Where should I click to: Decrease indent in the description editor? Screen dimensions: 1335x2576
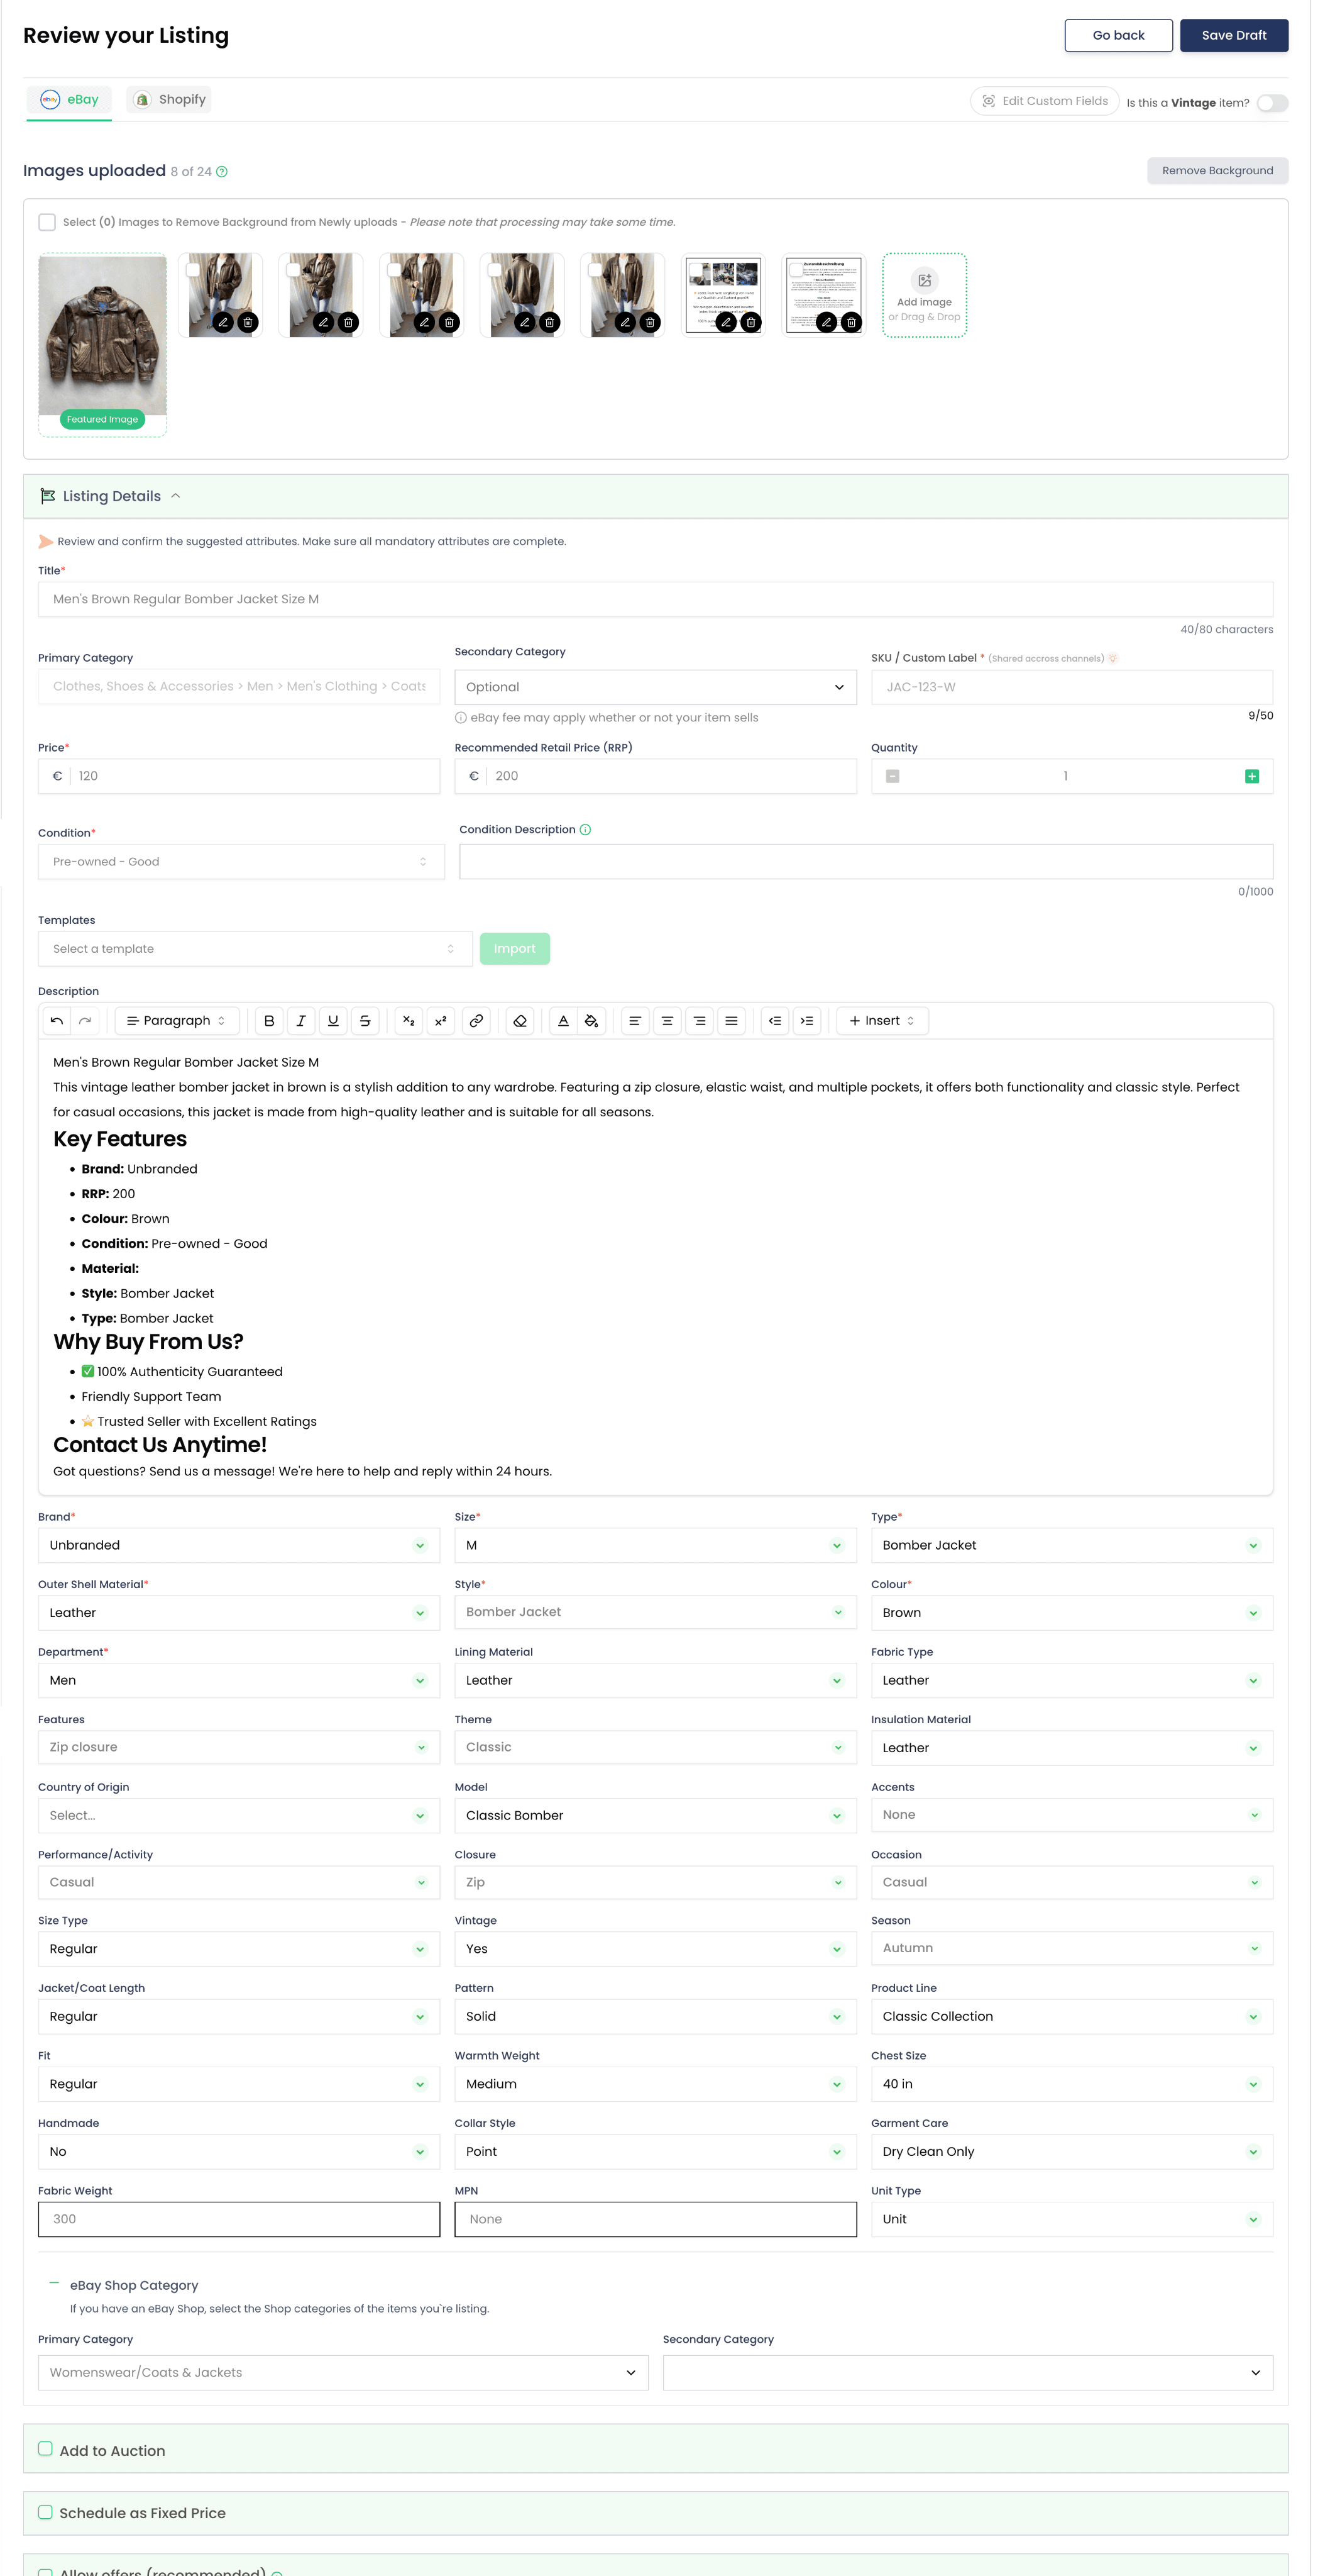click(x=776, y=1021)
